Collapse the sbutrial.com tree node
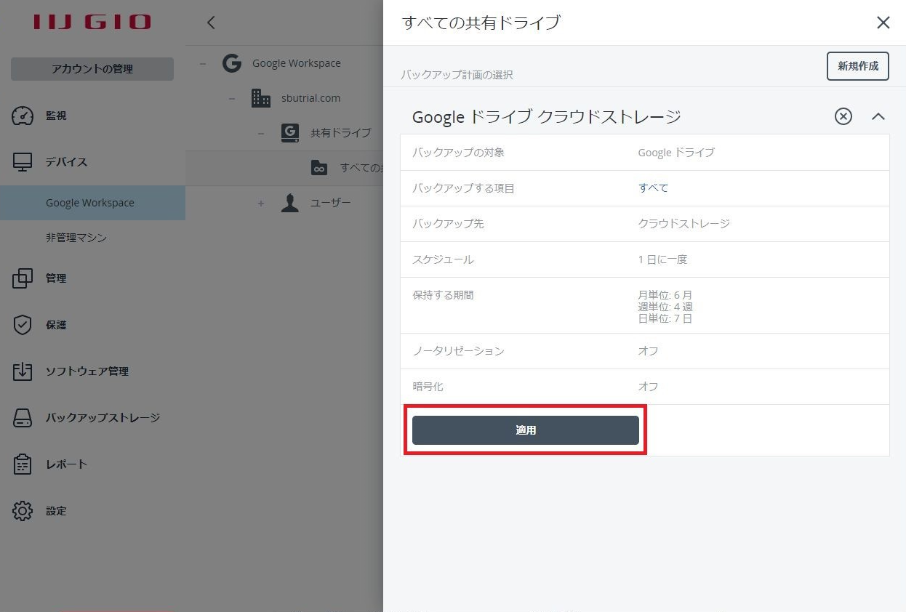Screen dimensions: 906x612 [232, 98]
